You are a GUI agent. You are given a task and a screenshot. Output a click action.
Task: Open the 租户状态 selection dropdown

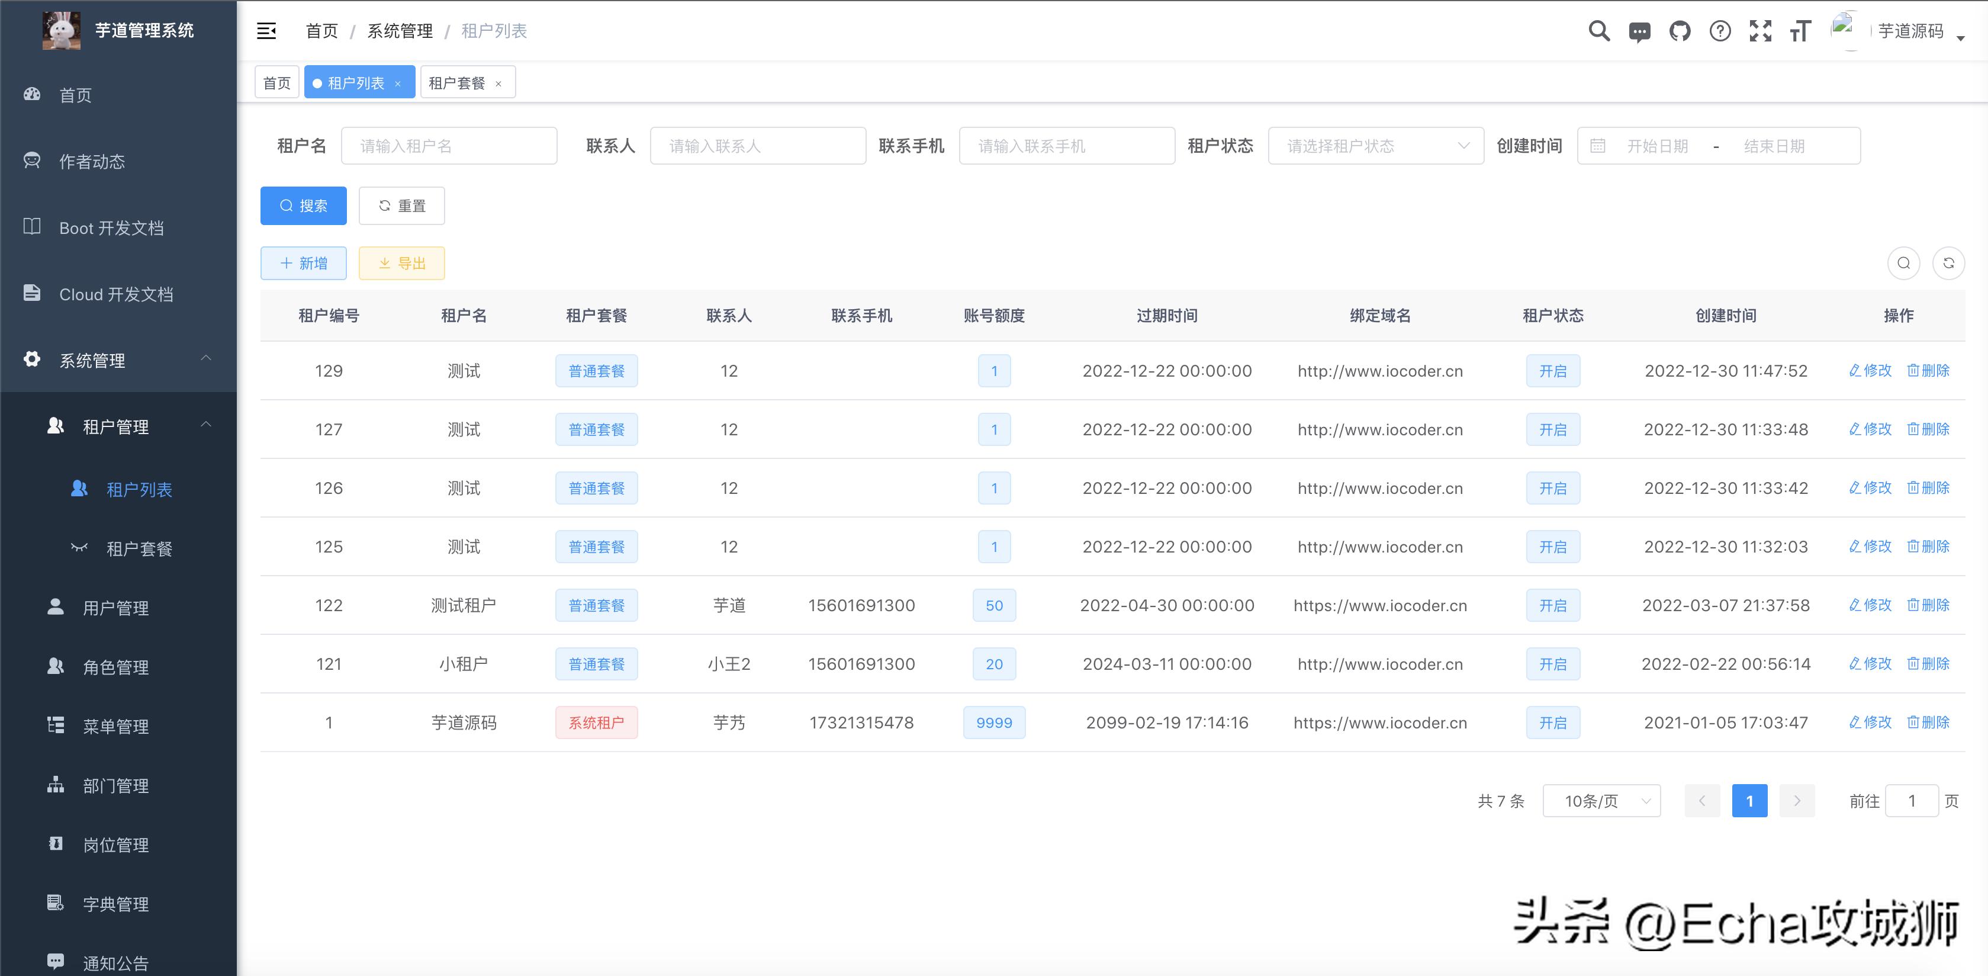pyautogui.click(x=1376, y=145)
